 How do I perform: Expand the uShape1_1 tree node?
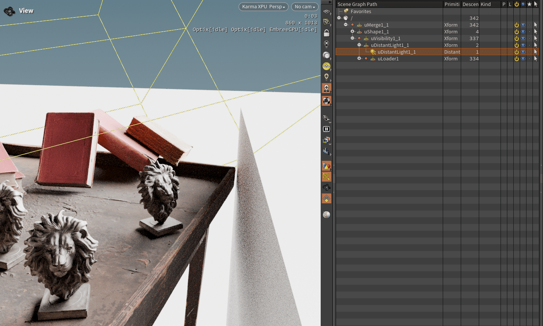[x=352, y=32]
